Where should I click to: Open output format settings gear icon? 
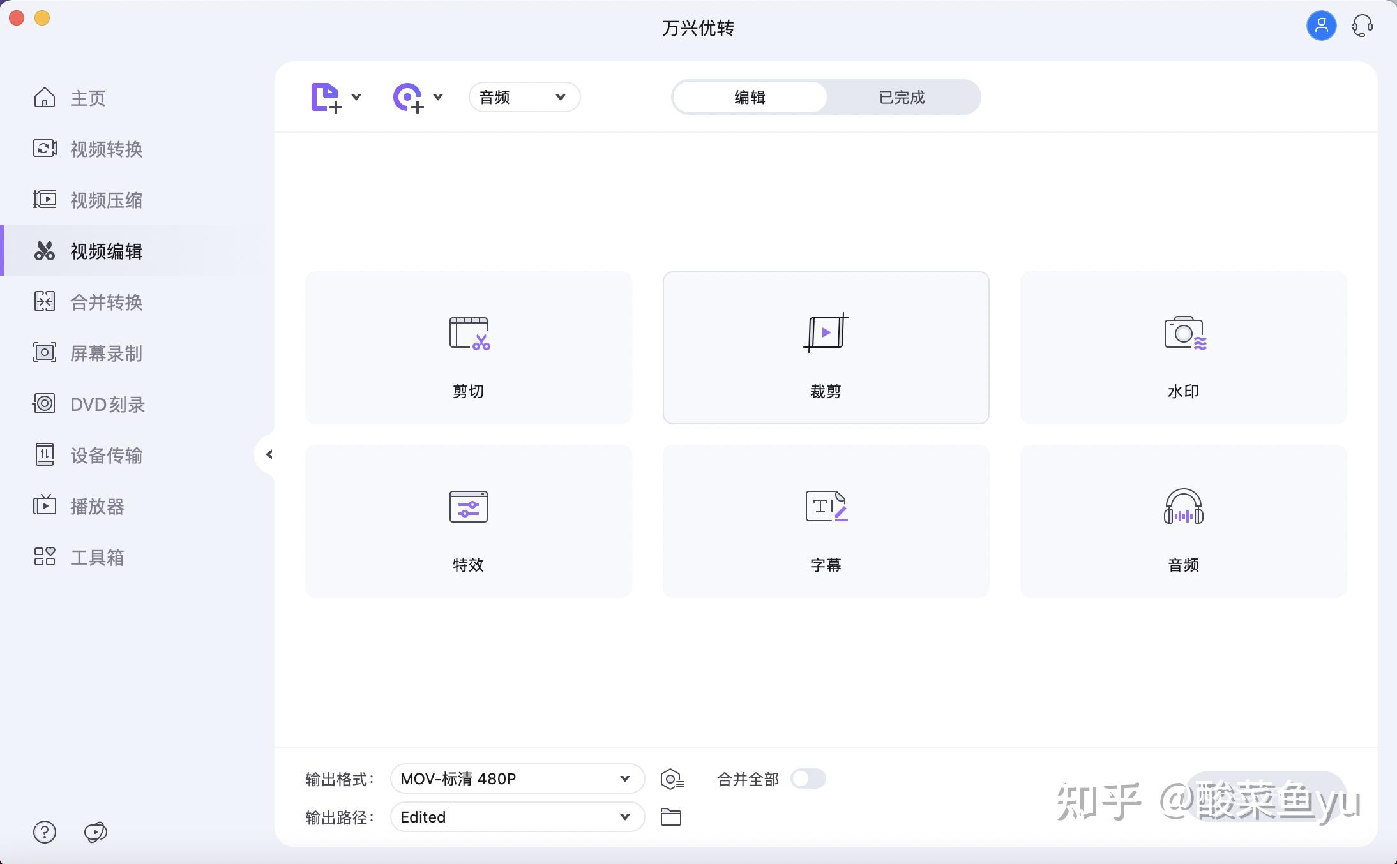coord(671,779)
